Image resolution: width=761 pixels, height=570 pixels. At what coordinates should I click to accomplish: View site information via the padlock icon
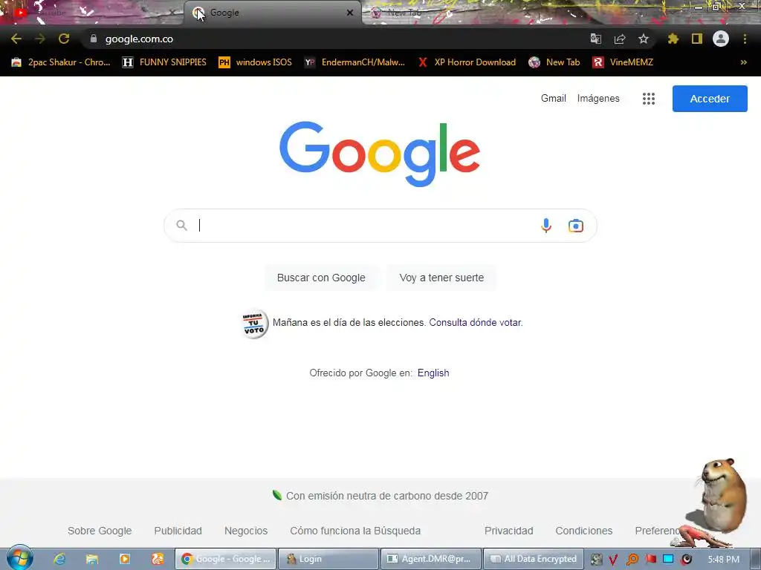[93, 39]
